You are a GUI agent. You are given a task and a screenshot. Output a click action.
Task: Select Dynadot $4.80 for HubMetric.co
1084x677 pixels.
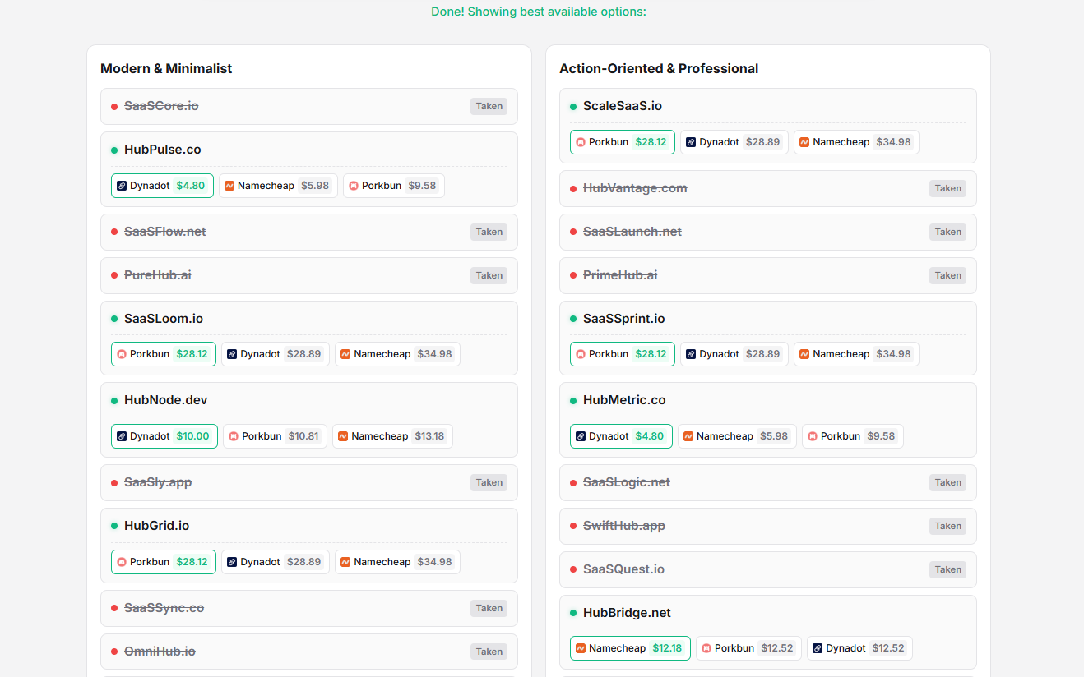(x=621, y=436)
